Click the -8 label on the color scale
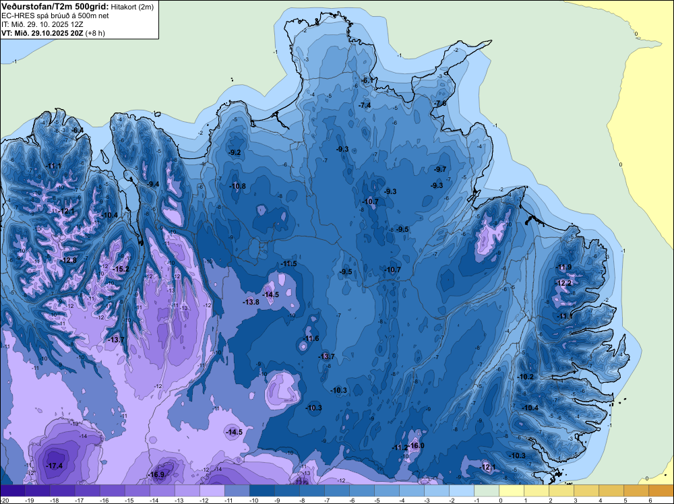Viewport: 674px width, 504px height. (x=303, y=500)
